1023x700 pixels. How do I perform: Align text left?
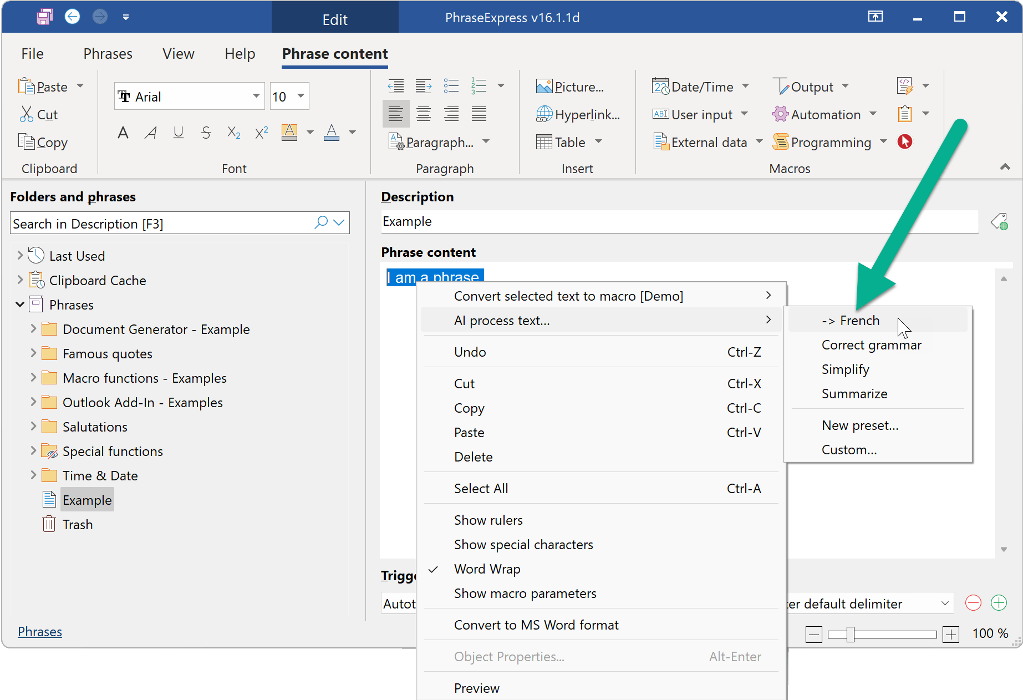tap(396, 114)
